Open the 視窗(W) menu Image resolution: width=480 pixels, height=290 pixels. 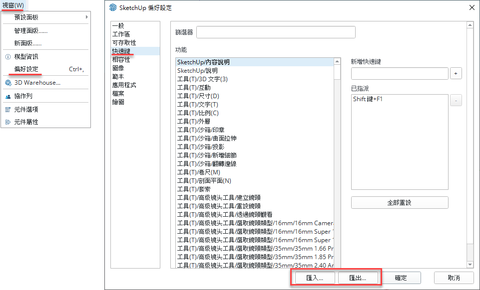(x=13, y=5)
